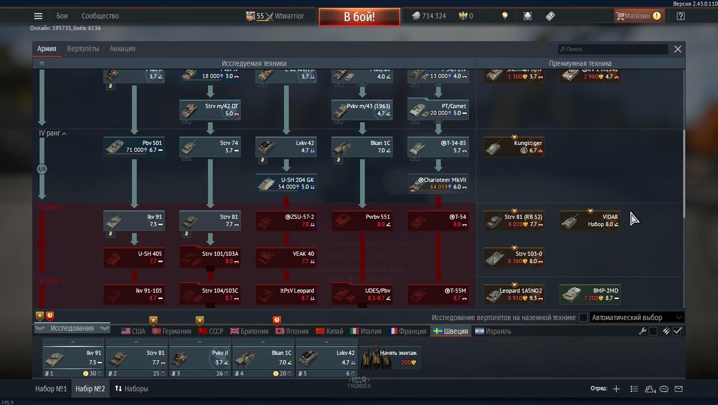This screenshot has width=718, height=405.
Task: Click the silver lions balance 714 324
Action: [x=429, y=16]
